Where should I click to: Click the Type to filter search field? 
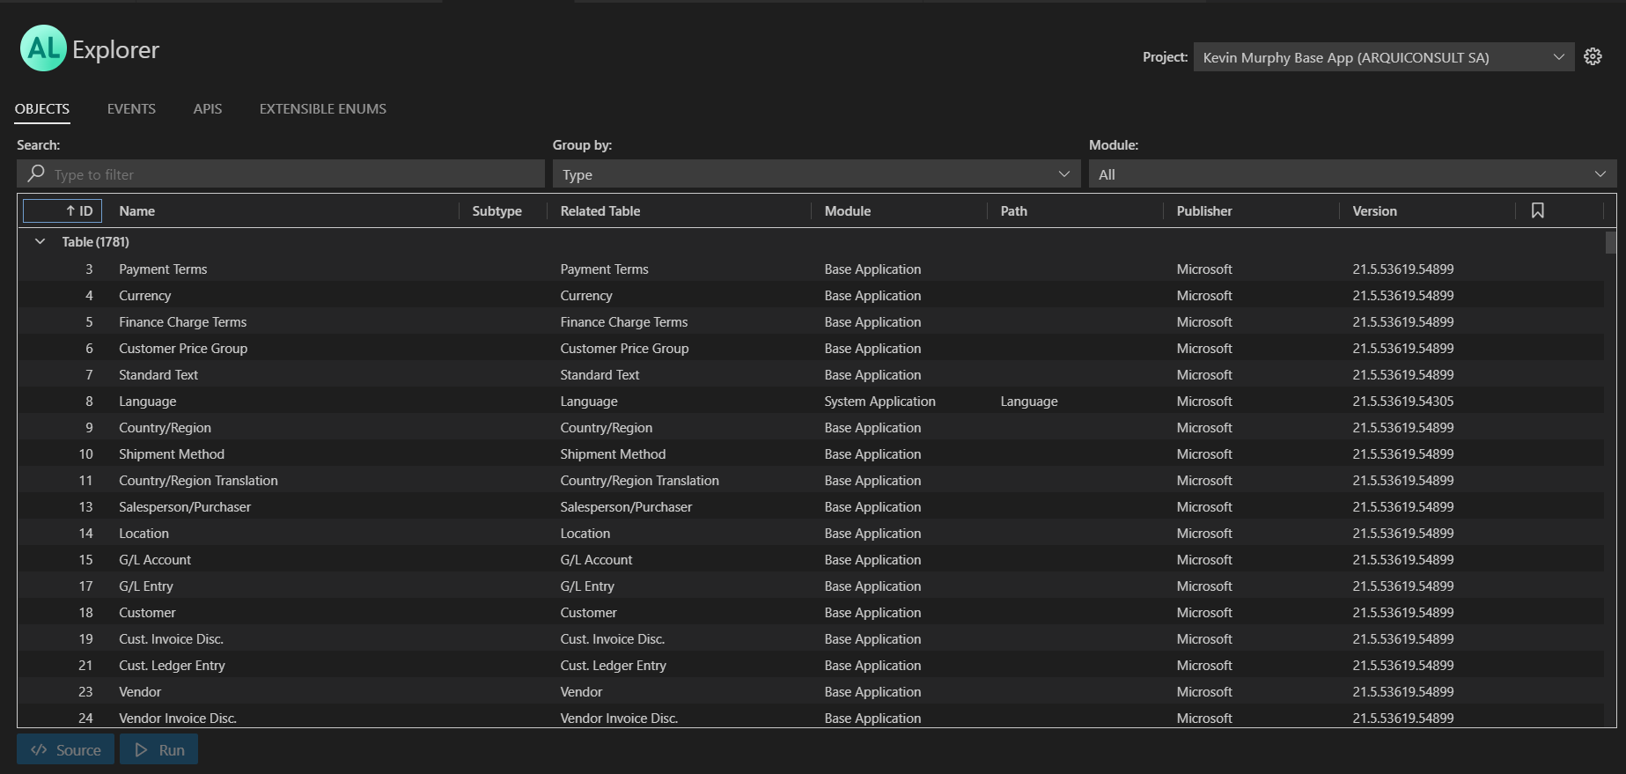click(291, 174)
